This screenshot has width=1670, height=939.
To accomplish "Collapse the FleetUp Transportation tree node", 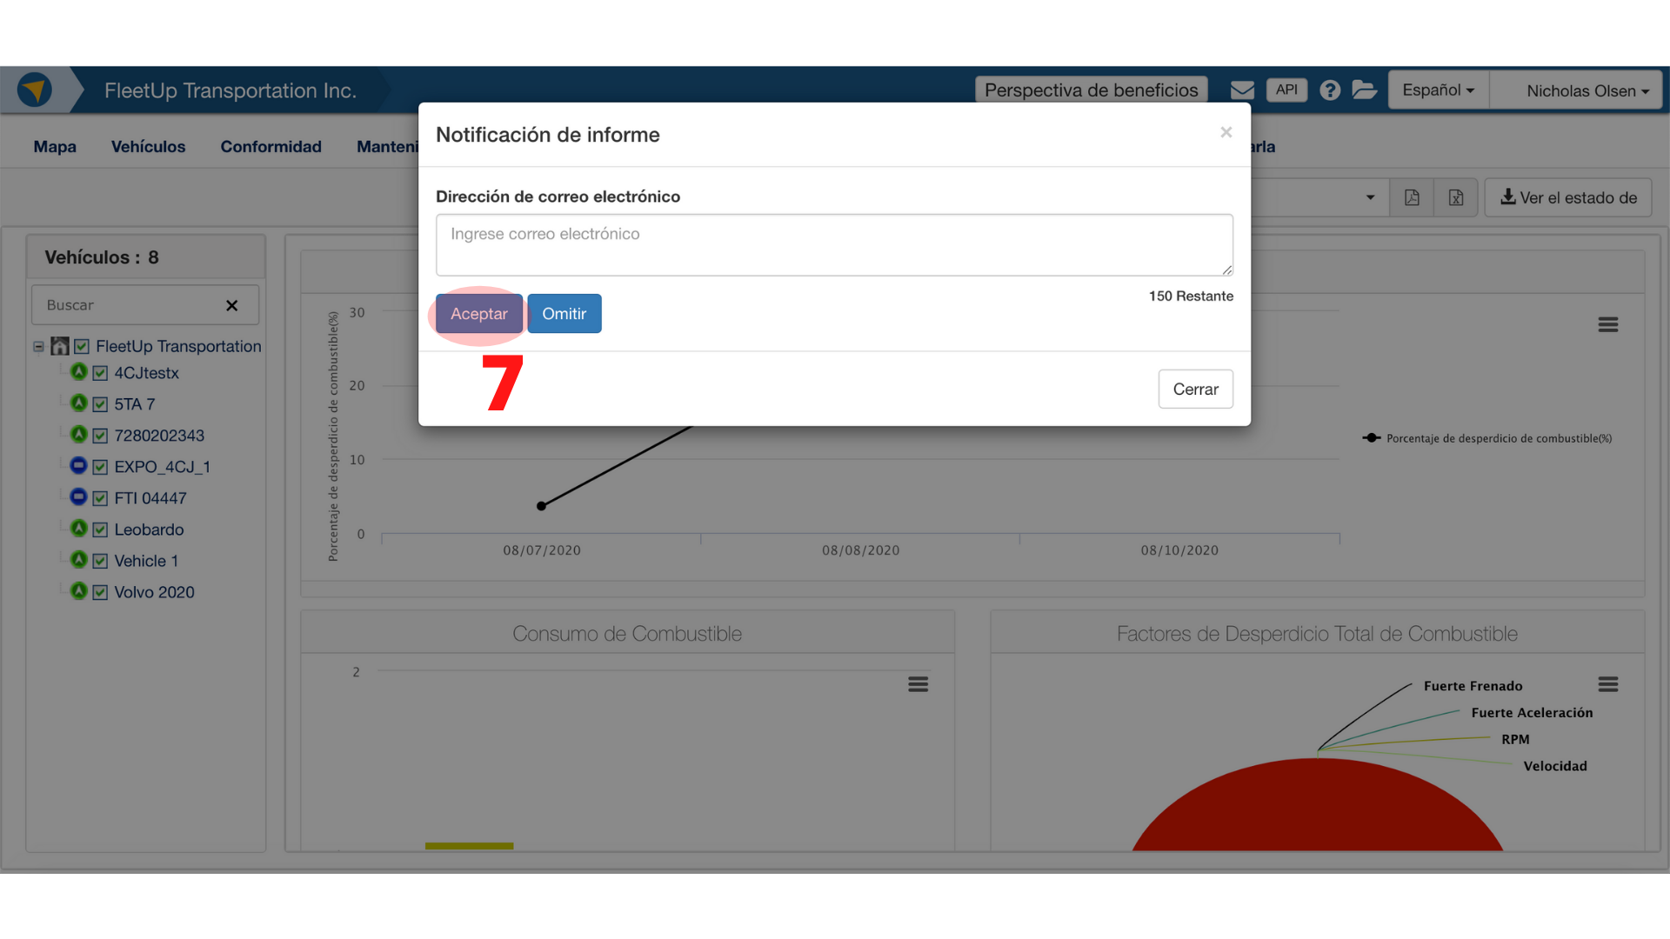I will coord(38,347).
